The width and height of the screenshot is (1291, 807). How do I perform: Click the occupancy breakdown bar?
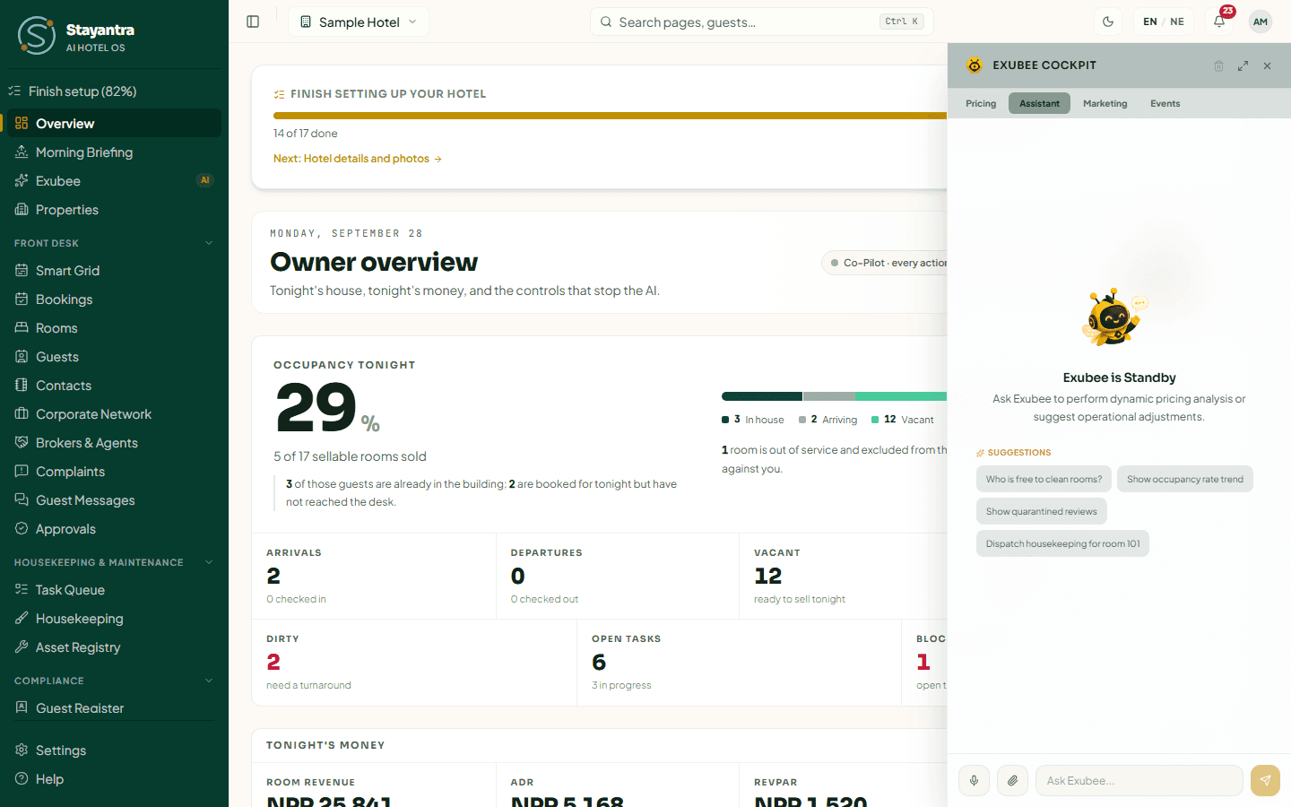click(834, 396)
